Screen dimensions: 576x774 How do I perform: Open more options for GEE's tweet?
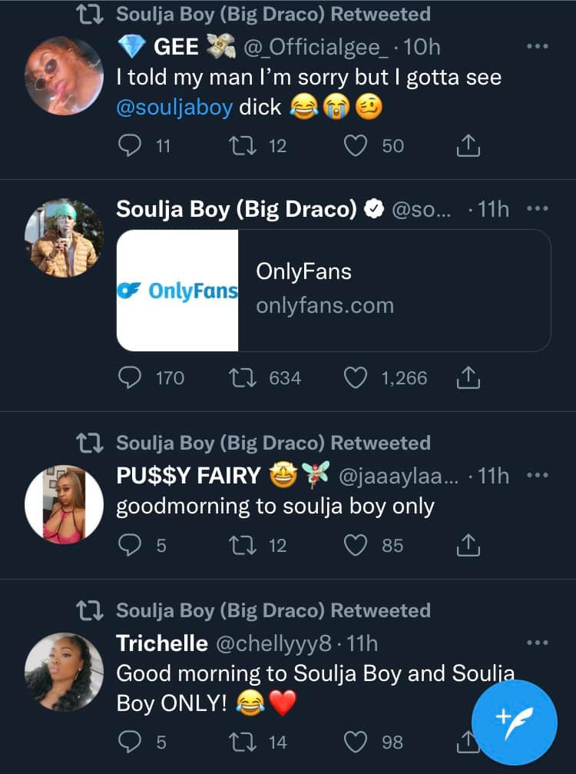538,47
